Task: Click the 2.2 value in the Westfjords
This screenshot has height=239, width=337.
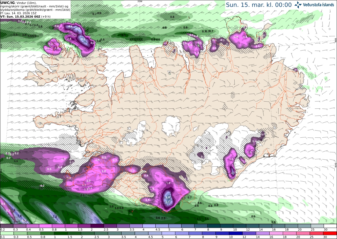Action: pos(56,48)
